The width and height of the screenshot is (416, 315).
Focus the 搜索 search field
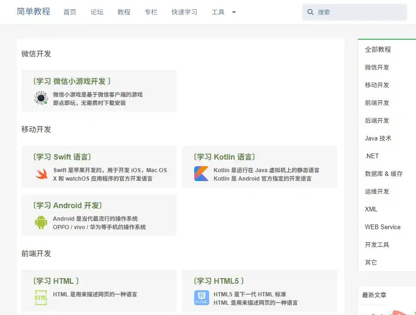354,12
